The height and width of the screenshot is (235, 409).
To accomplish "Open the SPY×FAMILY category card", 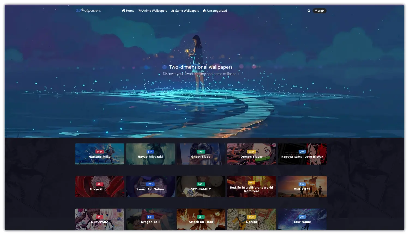I will pos(201,187).
